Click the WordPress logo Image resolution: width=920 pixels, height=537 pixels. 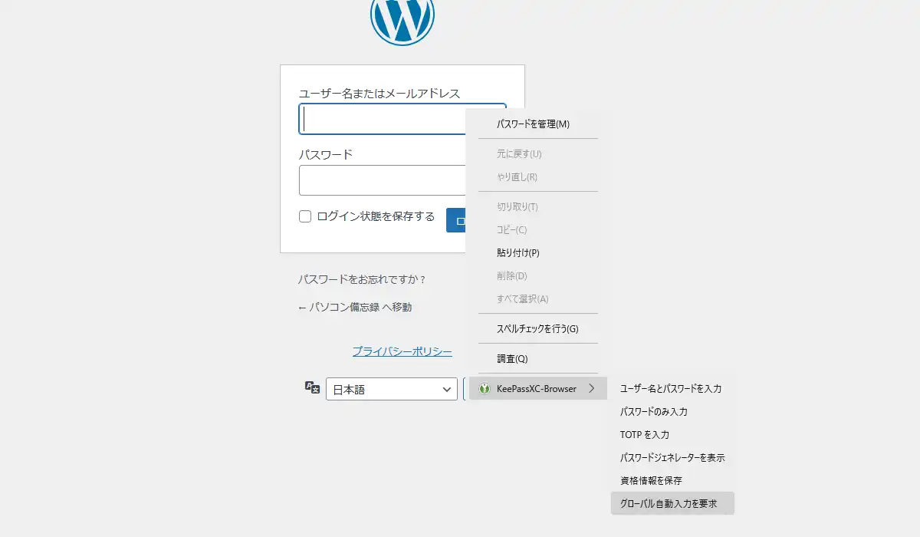point(402,14)
